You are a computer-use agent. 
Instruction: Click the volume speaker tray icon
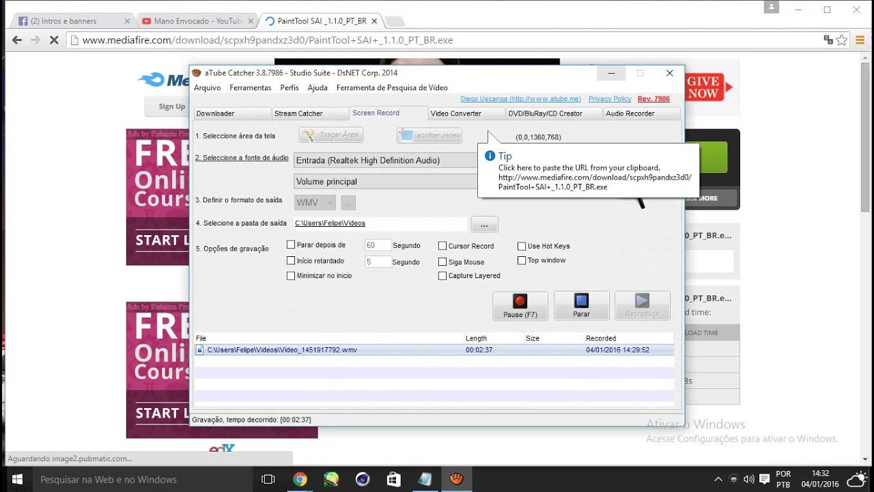(x=748, y=479)
